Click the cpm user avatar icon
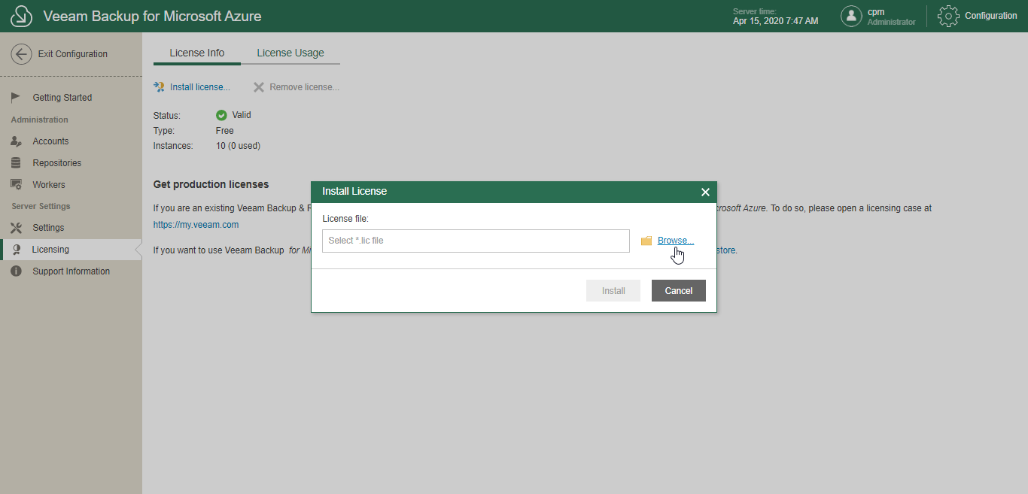Viewport: 1028px width, 494px height. (x=851, y=16)
